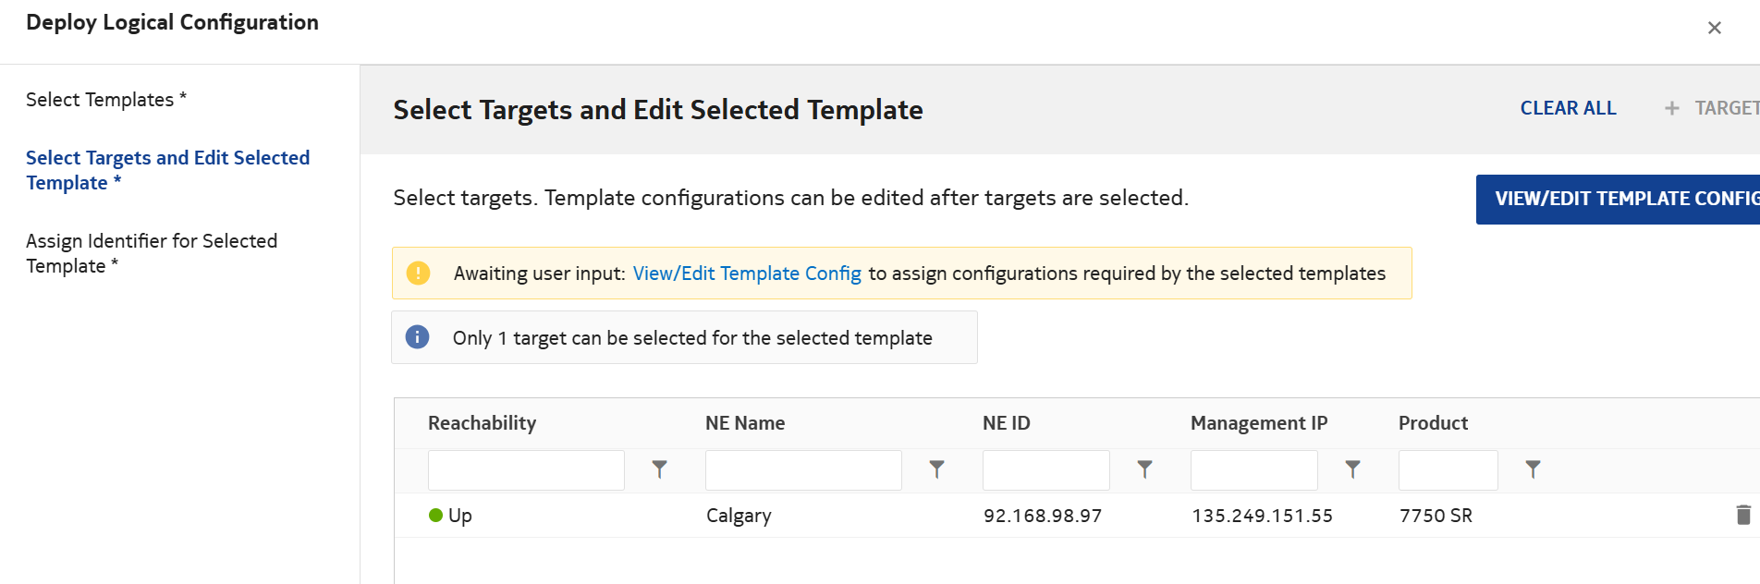Click the Management IP filter input

coord(1253,470)
